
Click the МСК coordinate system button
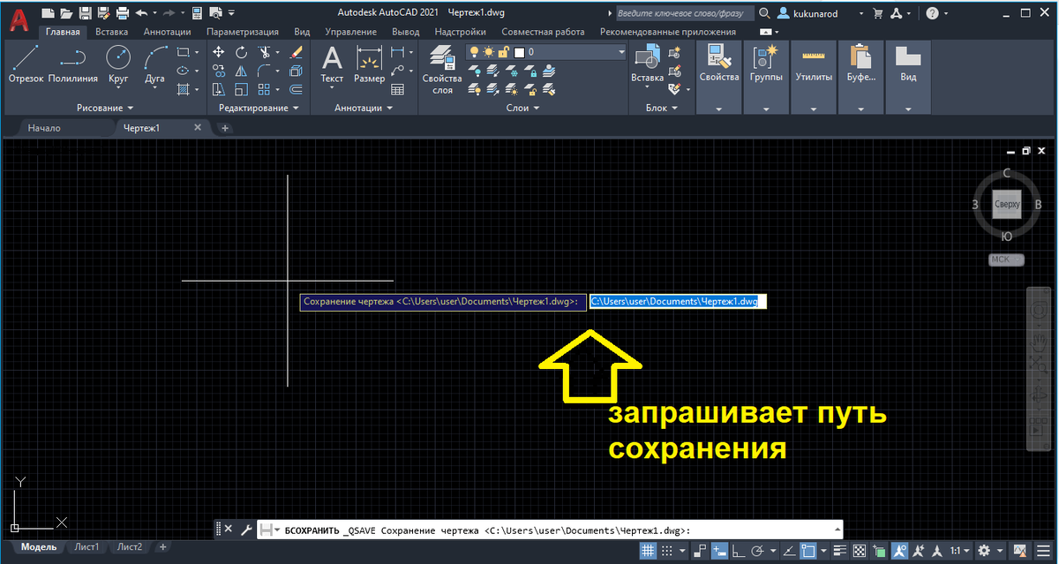pyautogui.click(x=1006, y=259)
